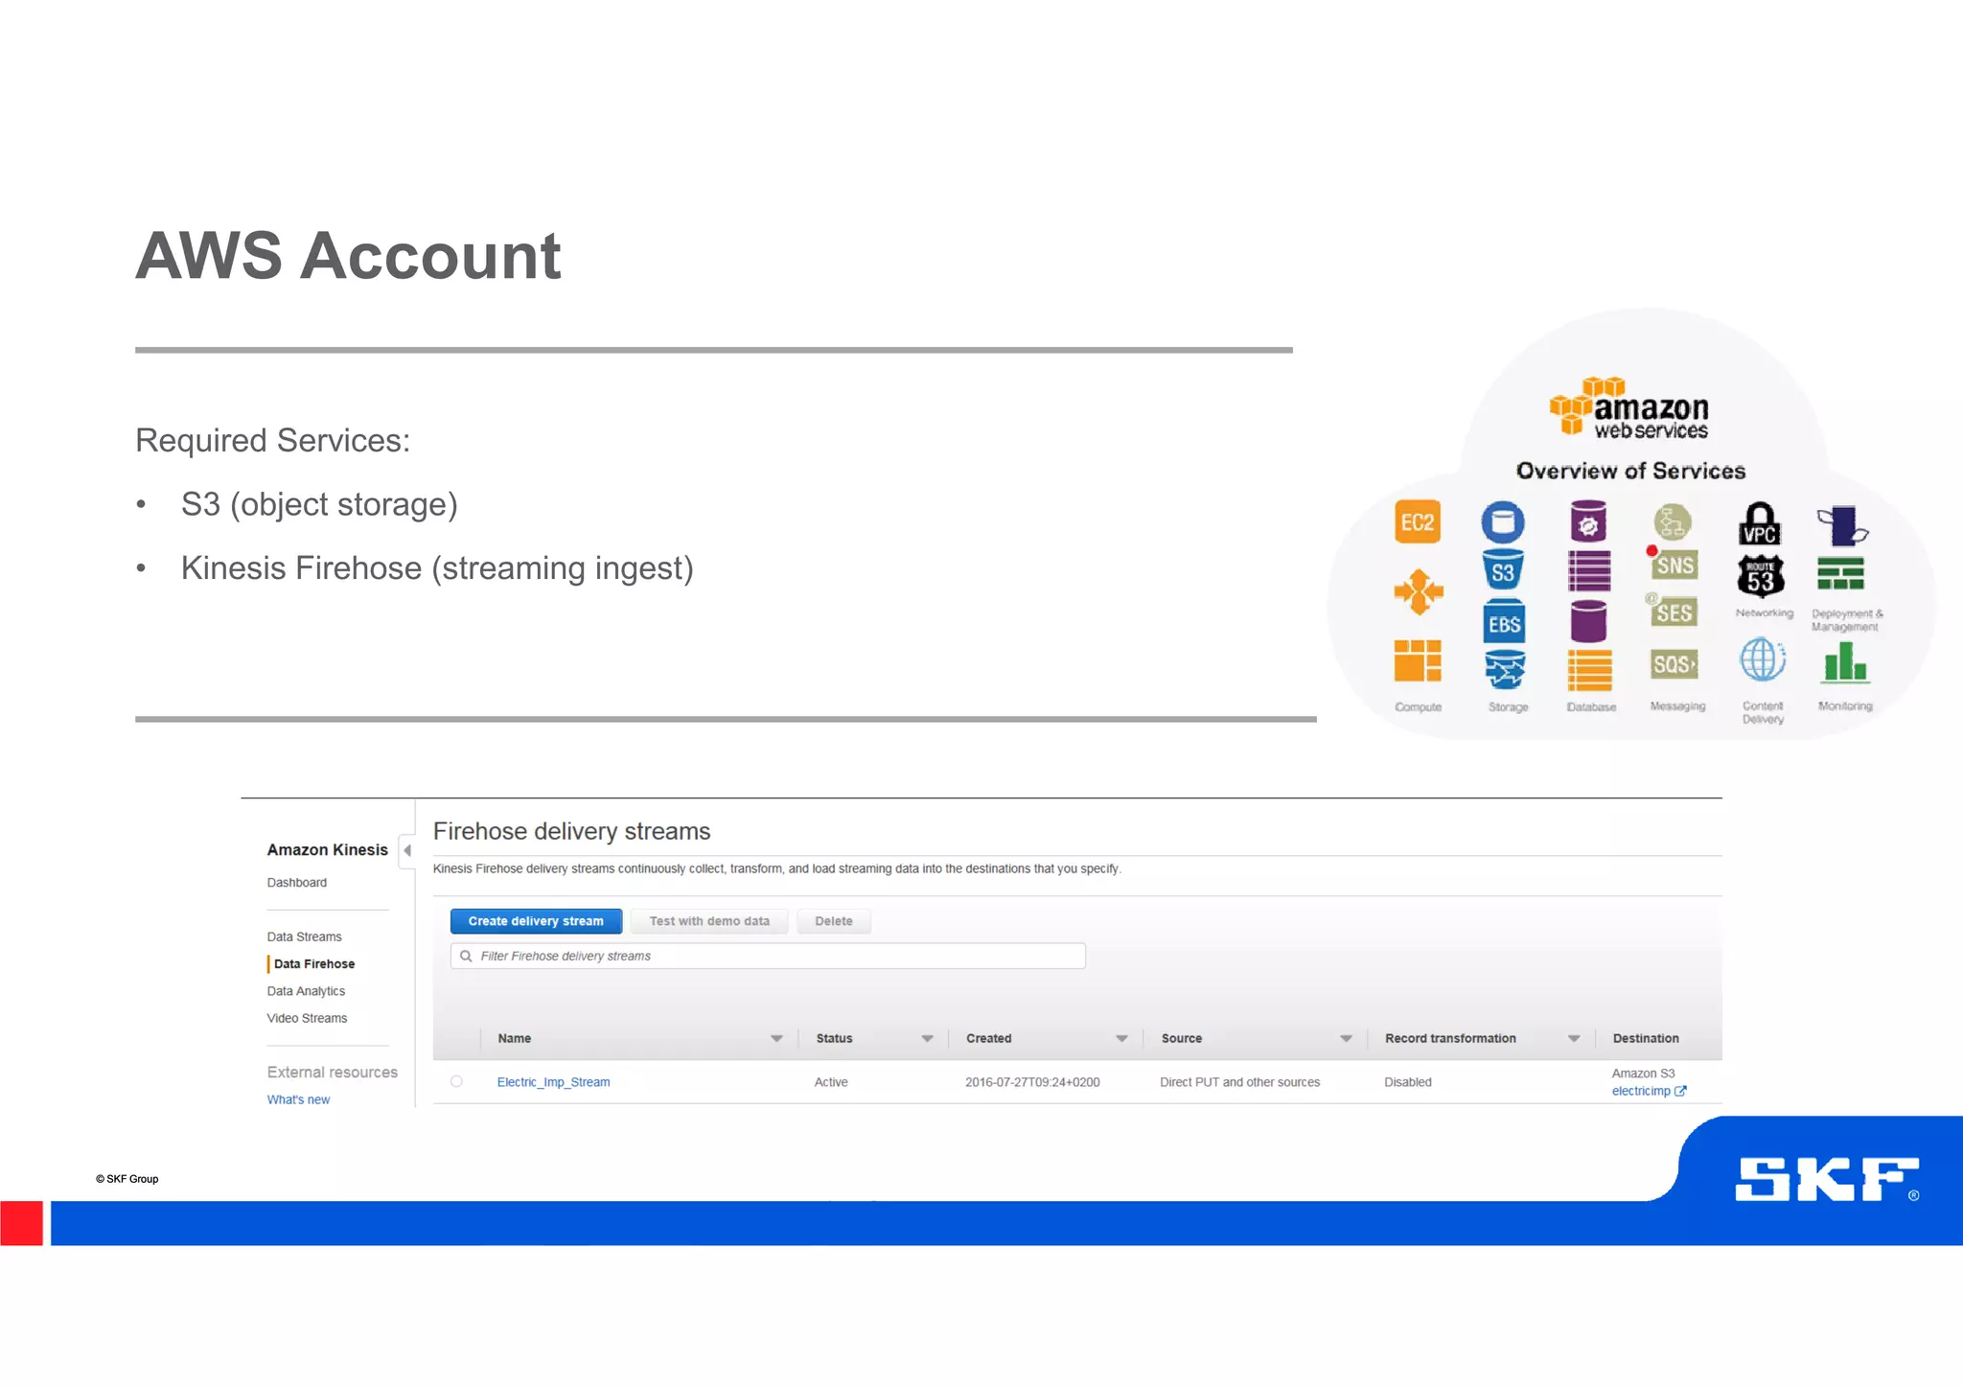Click the search magnifier in the filter box

pos(466,956)
